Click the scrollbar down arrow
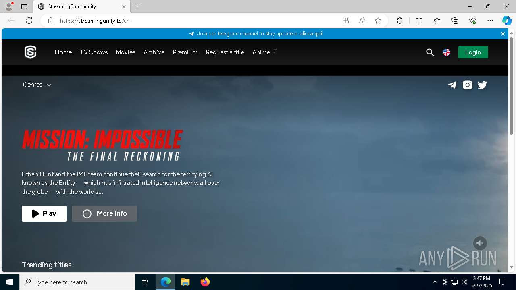 coord(511,267)
